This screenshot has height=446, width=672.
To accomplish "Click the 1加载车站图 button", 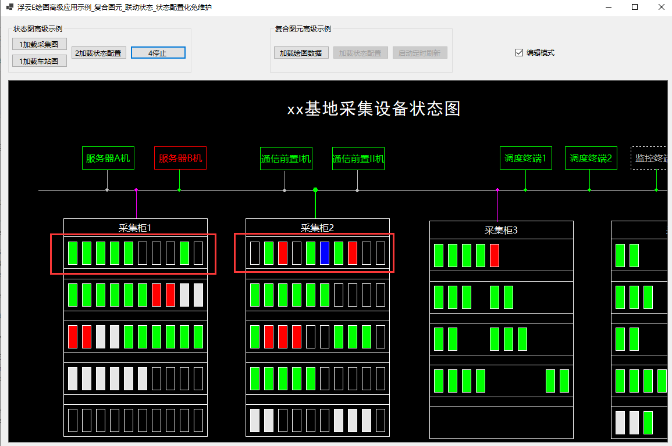I will 39,61.
